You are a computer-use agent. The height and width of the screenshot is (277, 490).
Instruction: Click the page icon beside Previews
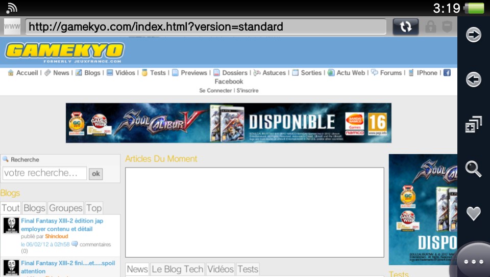pos(175,73)
